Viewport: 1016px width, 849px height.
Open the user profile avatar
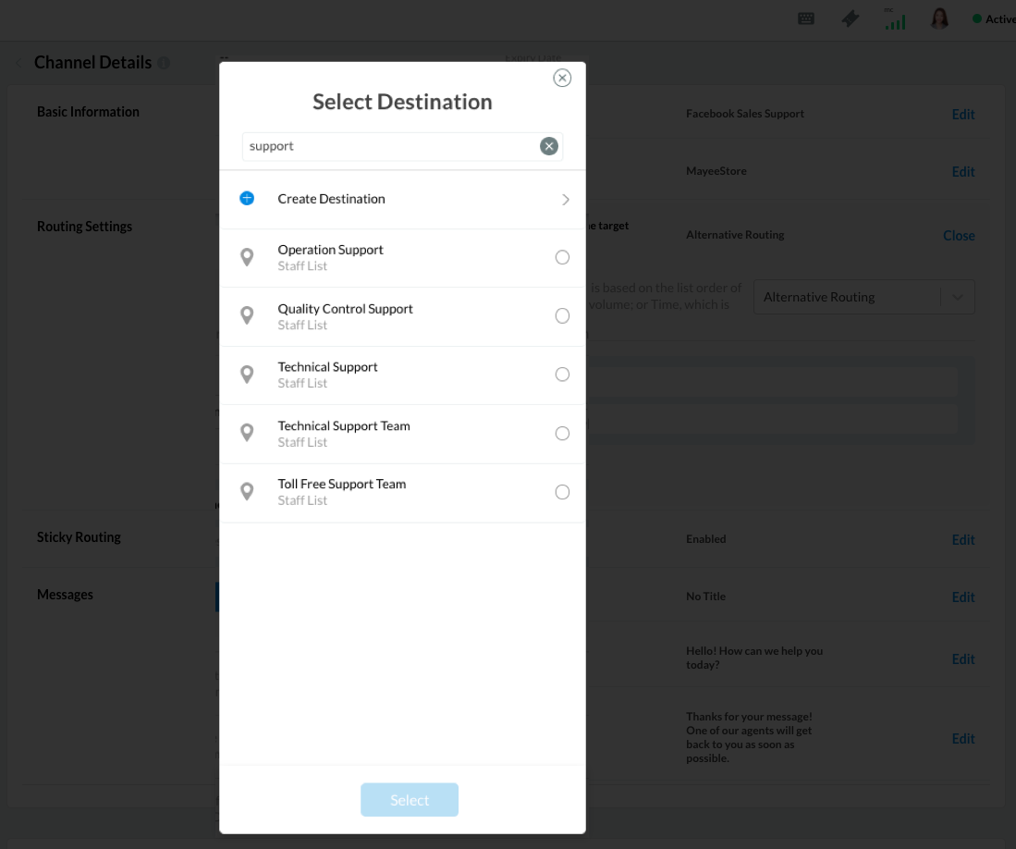tap(939, 18)
